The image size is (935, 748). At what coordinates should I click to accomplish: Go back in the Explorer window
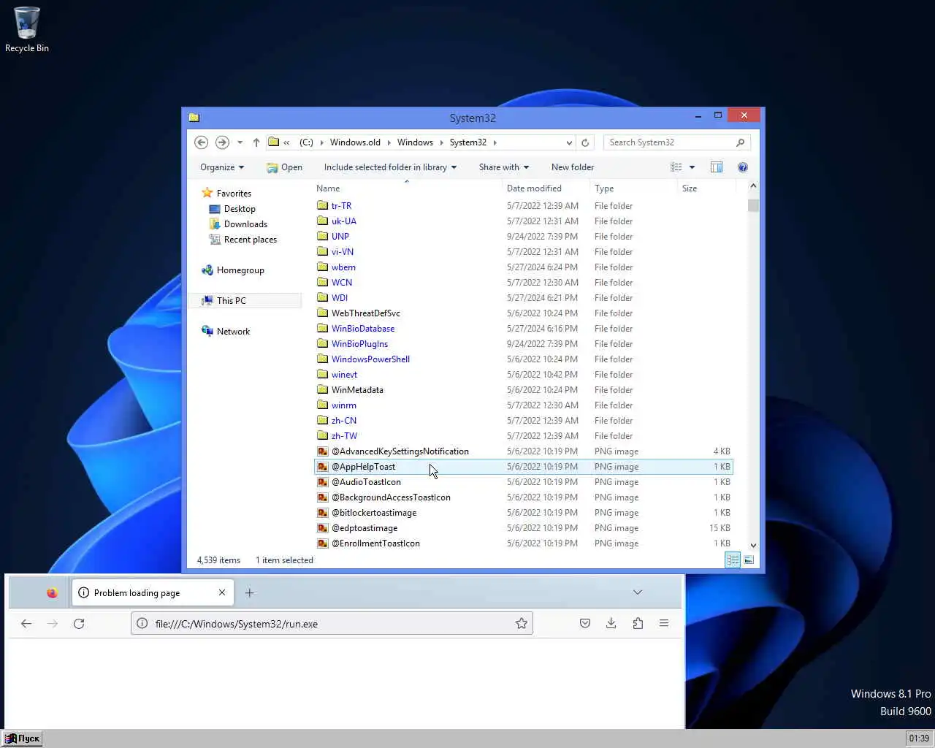202,142
